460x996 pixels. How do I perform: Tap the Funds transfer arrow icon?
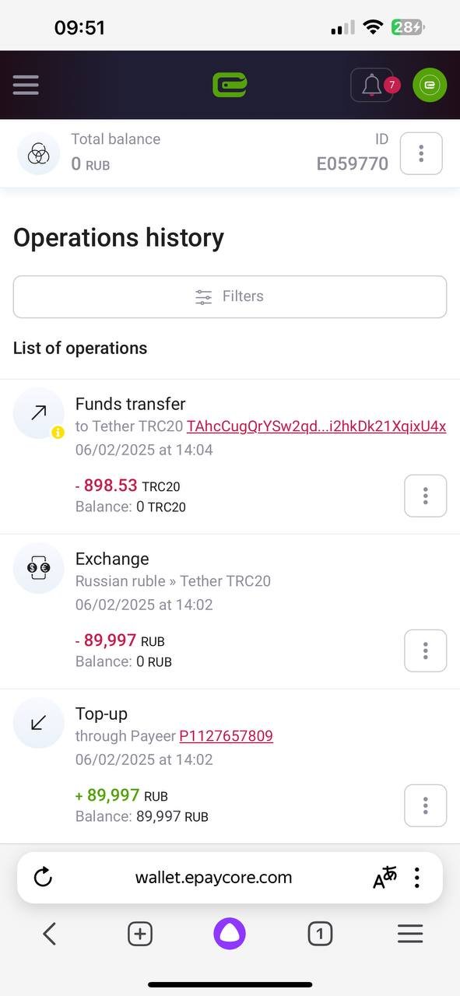(x=39, y=413)
